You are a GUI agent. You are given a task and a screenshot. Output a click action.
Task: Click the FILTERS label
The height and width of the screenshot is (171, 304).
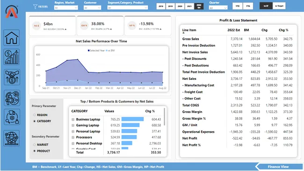point(43,7)
